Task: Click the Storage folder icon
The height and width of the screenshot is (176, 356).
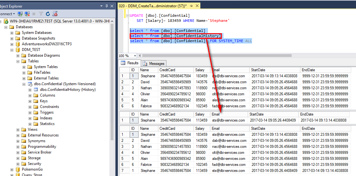Action: pos(23,158)
